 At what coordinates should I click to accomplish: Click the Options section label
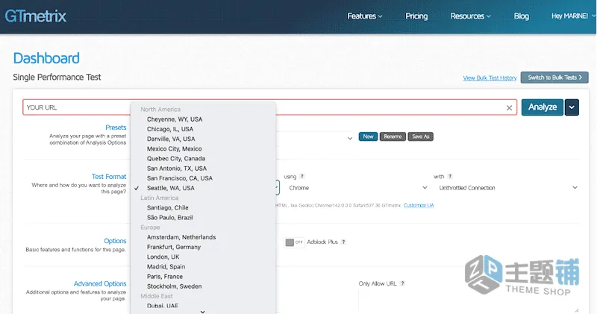115,241
